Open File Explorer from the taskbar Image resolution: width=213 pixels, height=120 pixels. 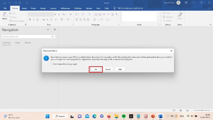(x=116, y=116)
